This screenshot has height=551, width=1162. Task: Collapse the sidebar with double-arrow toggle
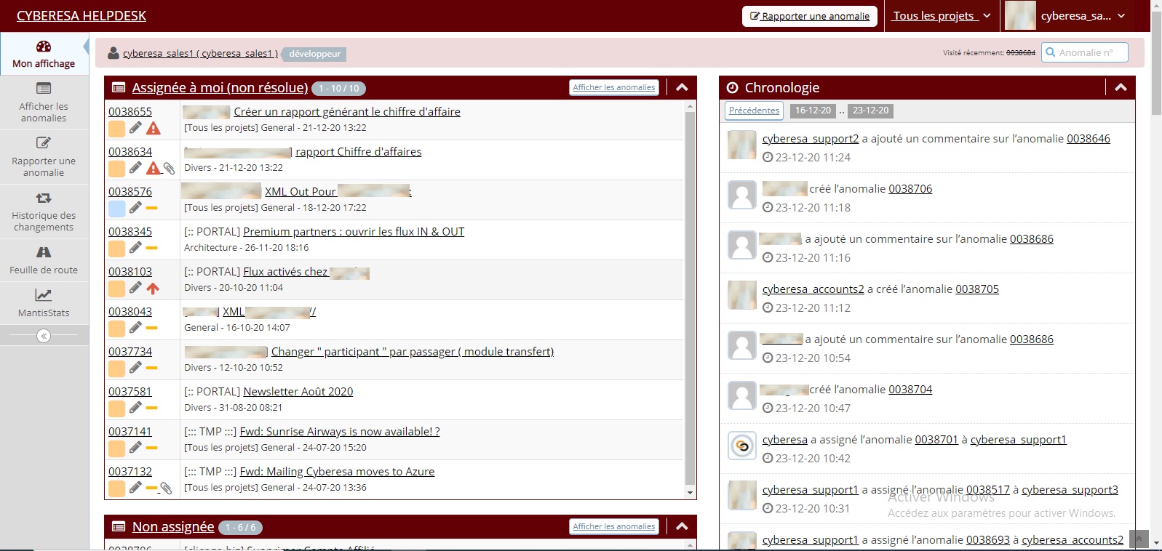coord(44,336)
